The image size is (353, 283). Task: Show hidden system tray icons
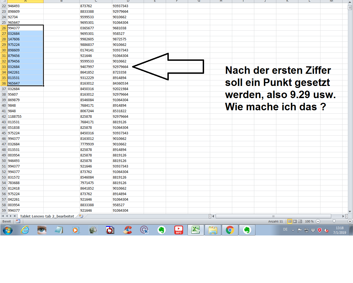(x=293, y=230)
